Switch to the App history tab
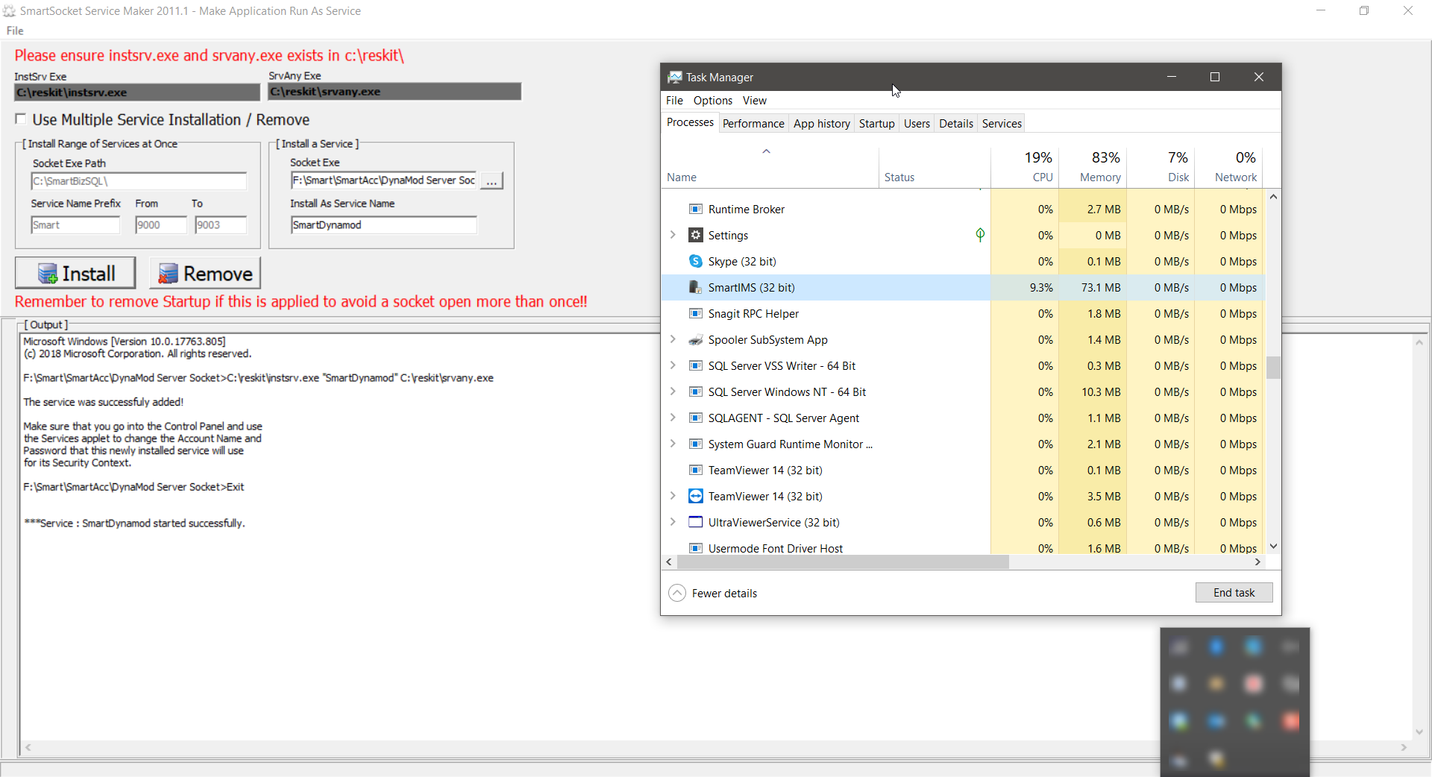This screenshot has width=1432, height=777. (x=822, y=124)
